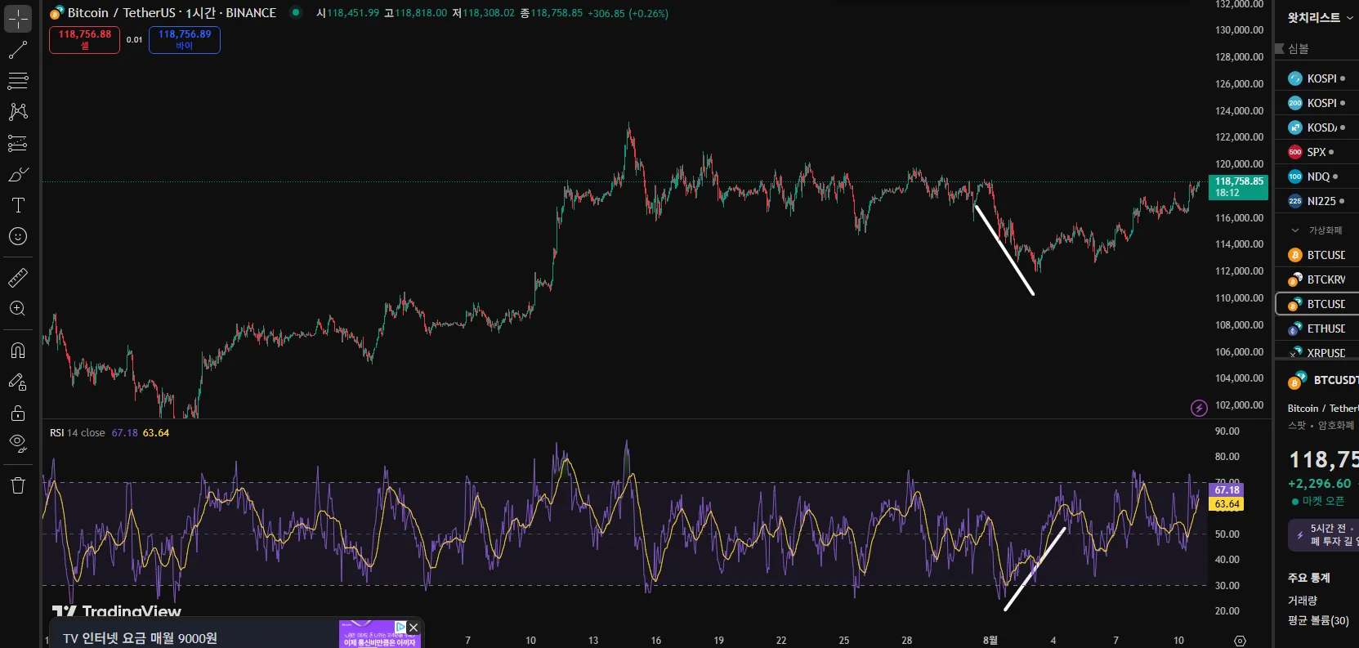1359x648 pixels.
Task: Toggle hide all drawings eye icon
Action: tap(18, 444)
